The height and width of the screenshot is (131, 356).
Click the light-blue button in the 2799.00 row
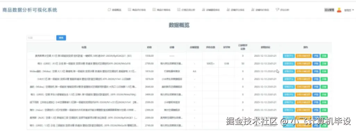click(289, 63)
